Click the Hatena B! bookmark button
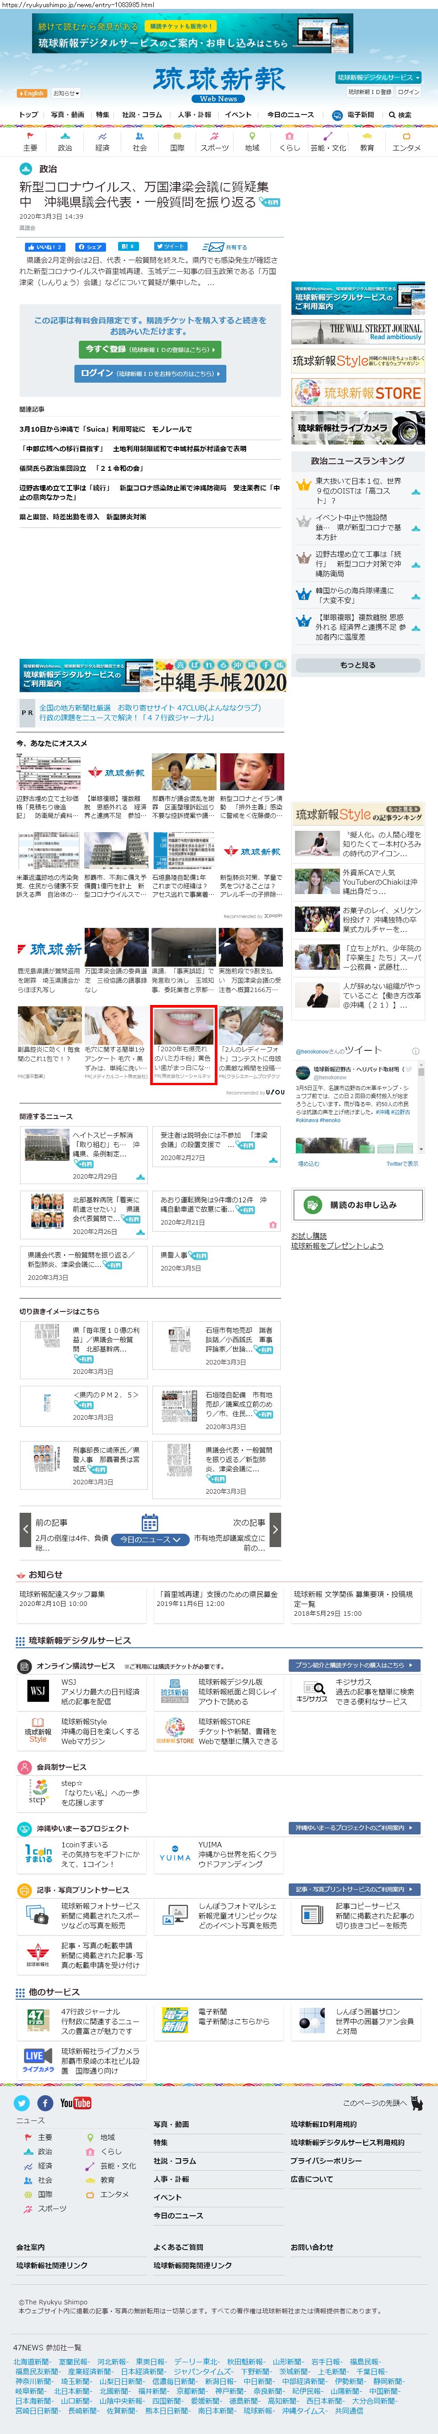The image size is (438, 2434). (x=128, y=247)
